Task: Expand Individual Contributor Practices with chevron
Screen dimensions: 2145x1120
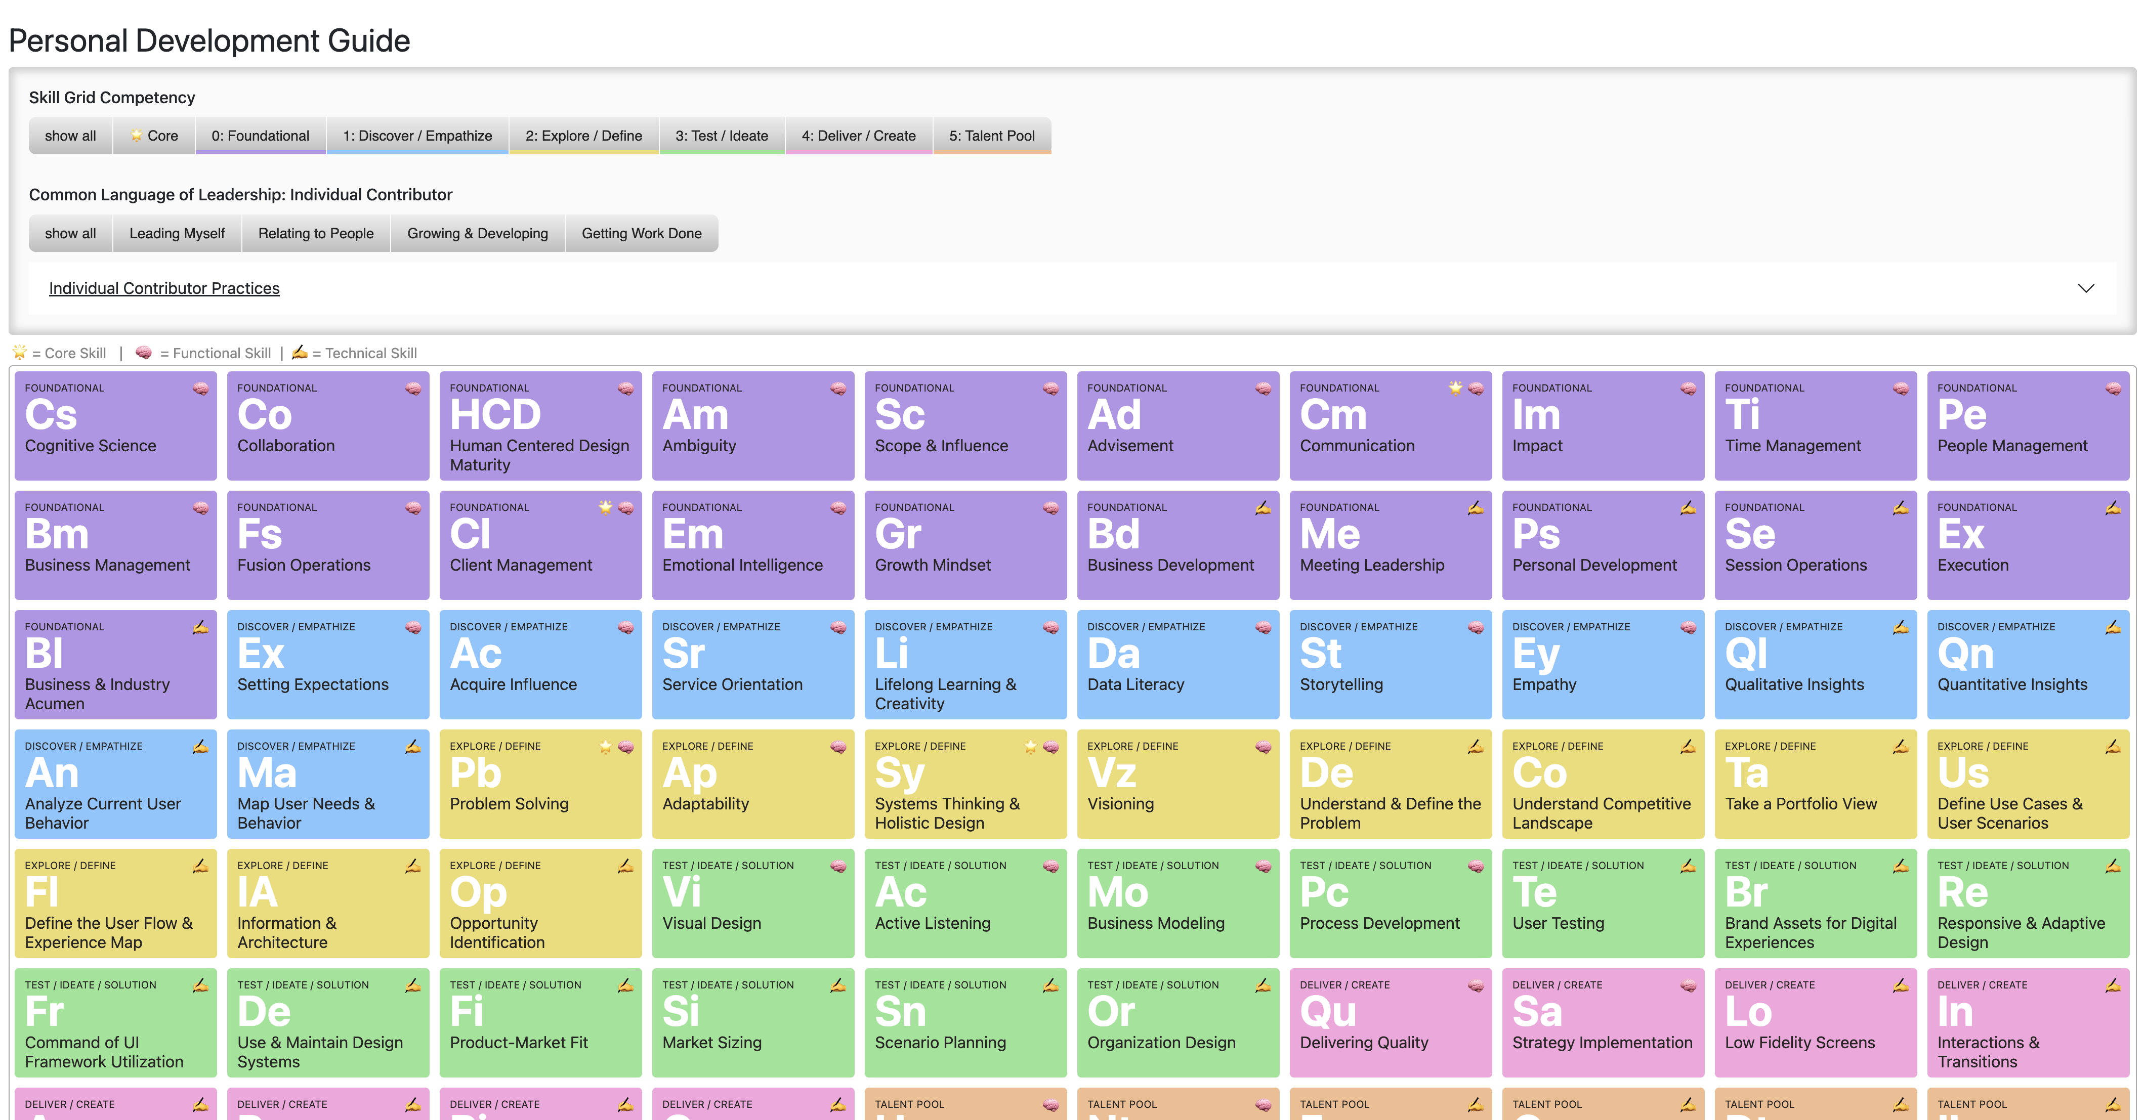Action: 2085,288
